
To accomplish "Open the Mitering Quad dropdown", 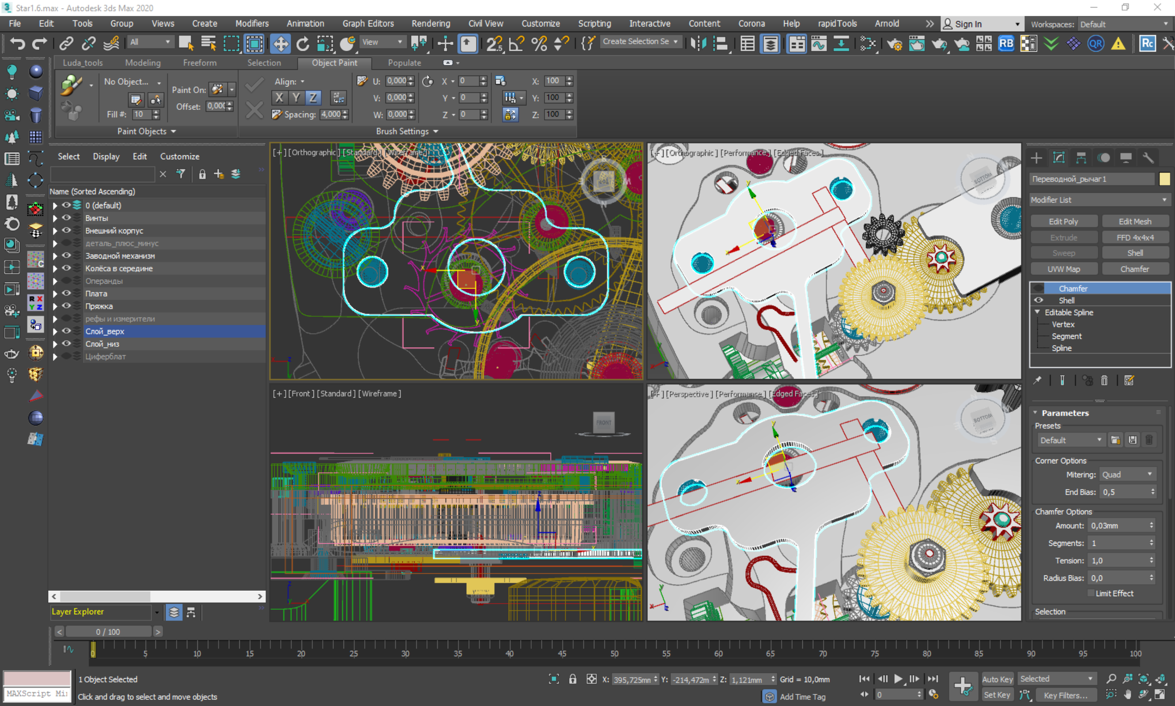I will pyautogui.click(x=1127, y=474).
